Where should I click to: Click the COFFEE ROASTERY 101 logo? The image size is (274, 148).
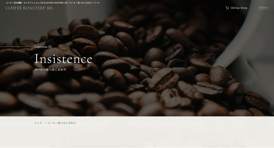coord(29,8)
